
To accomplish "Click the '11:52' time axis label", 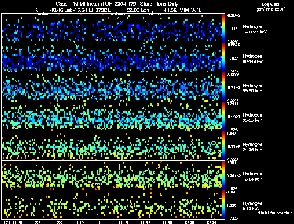I will (145, 222).
